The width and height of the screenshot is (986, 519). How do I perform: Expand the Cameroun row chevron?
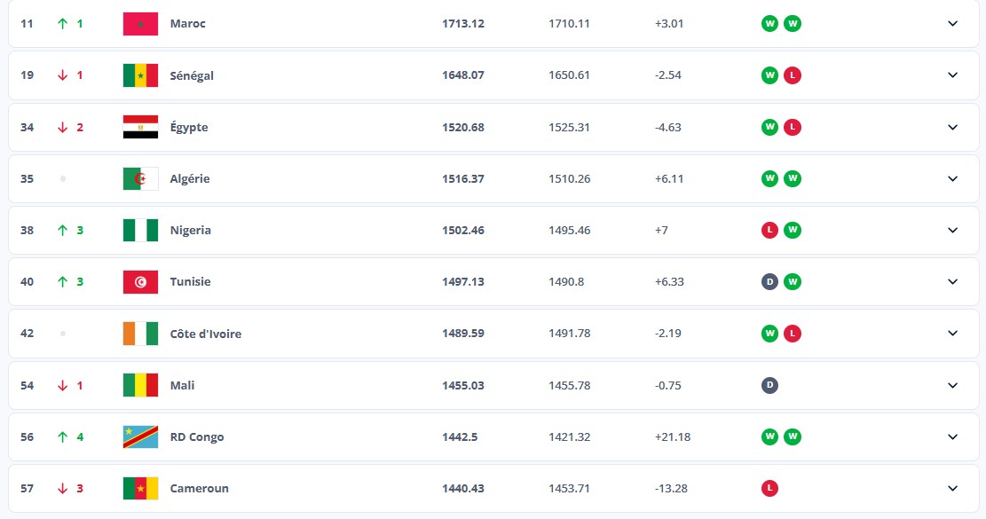tap(952, 488)
